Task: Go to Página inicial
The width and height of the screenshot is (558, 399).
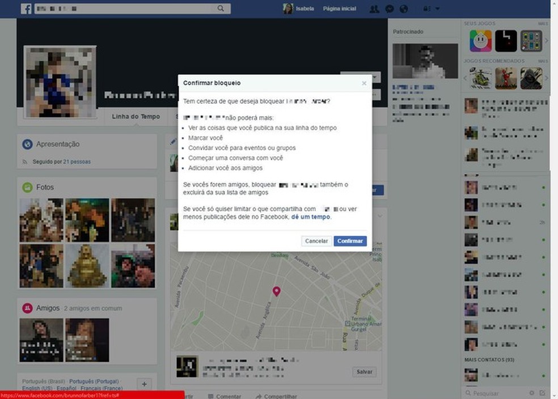Action: tap(339, 9)
